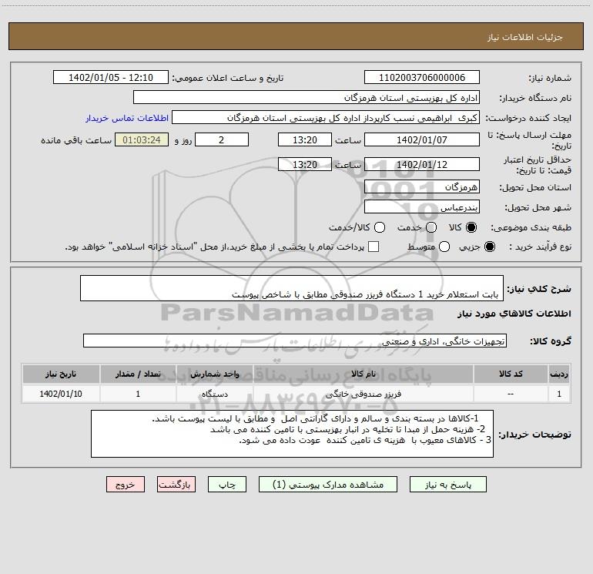Click the quantity cell showing 1

(x=138, y=394)
